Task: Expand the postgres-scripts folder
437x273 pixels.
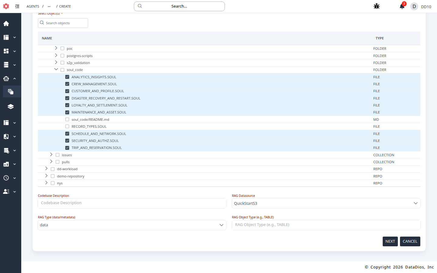Action: point(56,56)
